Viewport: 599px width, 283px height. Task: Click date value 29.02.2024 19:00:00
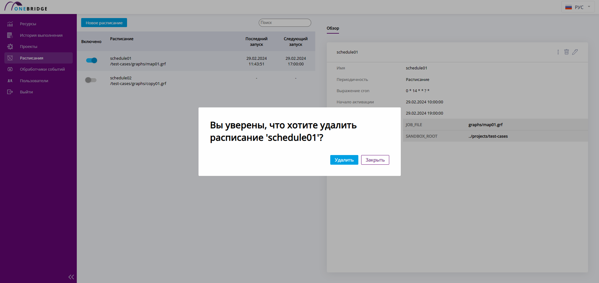(x=425, y=113)
